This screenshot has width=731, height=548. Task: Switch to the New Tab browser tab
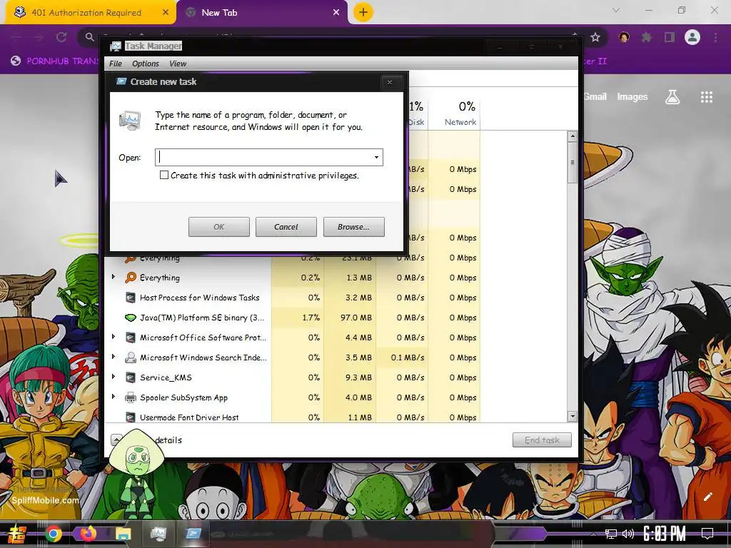point(263,13)
